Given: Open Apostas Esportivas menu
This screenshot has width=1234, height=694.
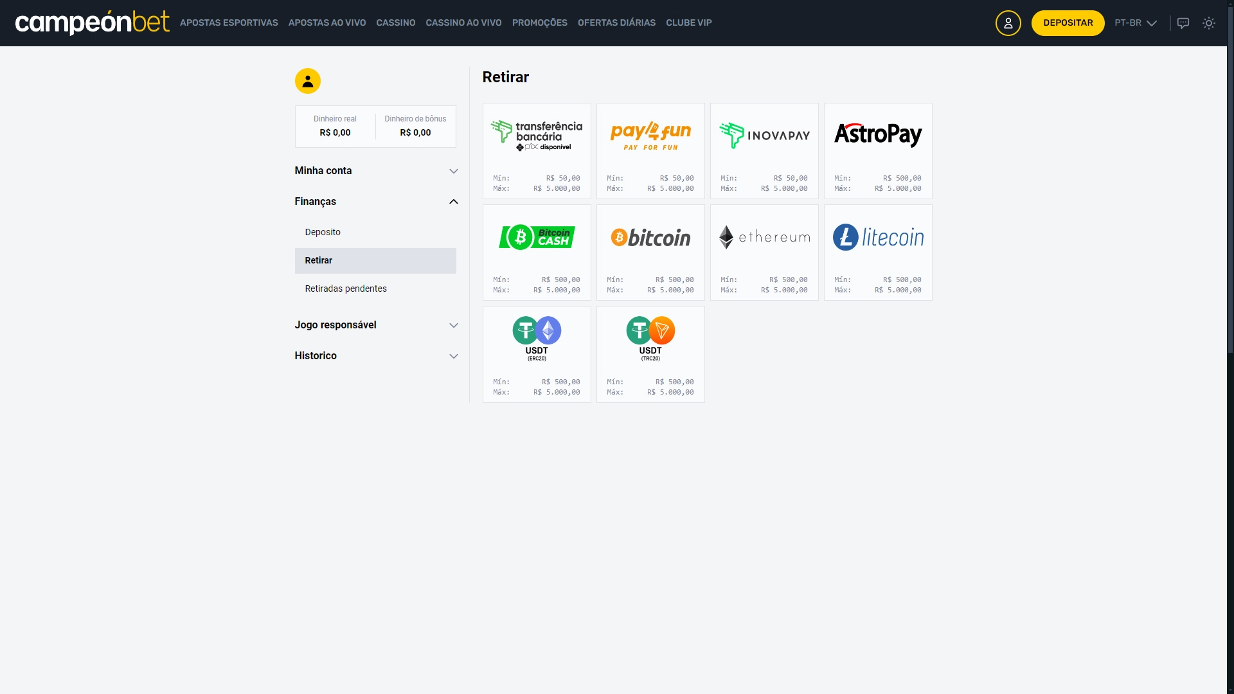Looking at the screenshot, I should pyautogui.click(x=229, y=23).
